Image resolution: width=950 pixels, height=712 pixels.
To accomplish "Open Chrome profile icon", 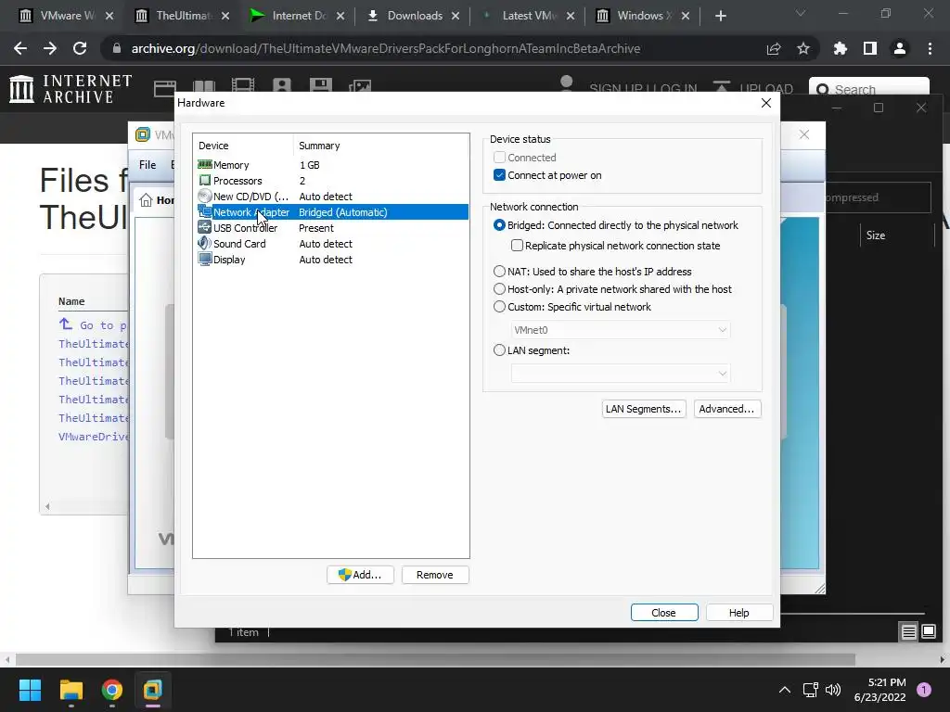I will (900, 48).
